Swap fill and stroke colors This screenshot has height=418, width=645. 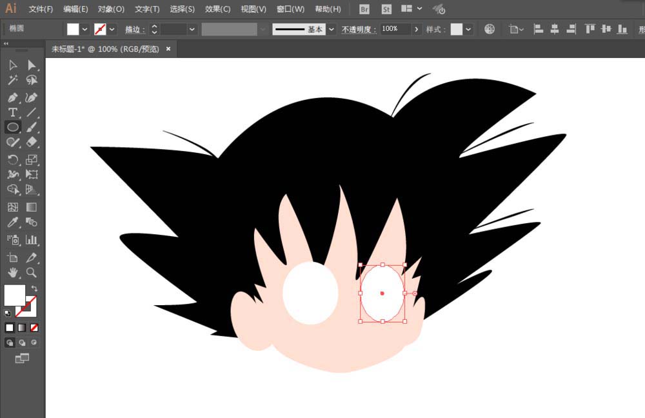coord(35,288)
